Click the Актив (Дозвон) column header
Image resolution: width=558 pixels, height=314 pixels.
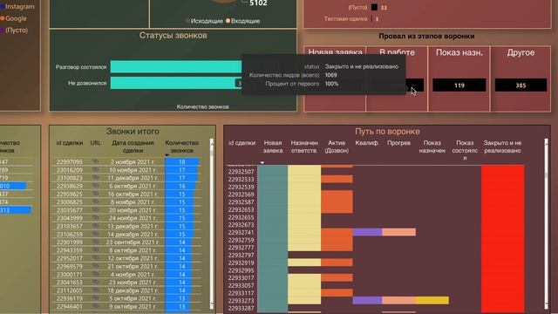pyautogui.click(x=337, y=147)
